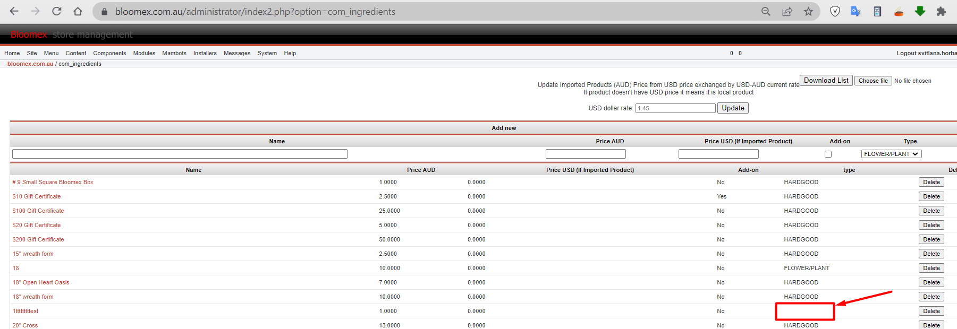Go back to the previous page
Screen dimensions: 957x329
[x=14, y=11]
